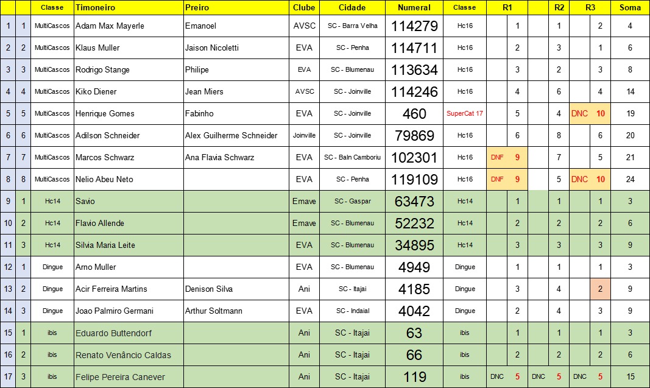
Task: Select the Felipe Pereira Canever cell
Action: [128, 377]
